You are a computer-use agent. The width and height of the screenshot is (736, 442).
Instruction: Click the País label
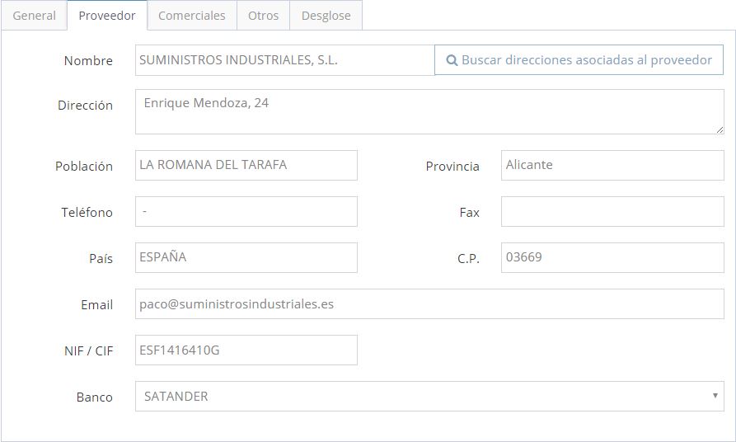point(101,258)
